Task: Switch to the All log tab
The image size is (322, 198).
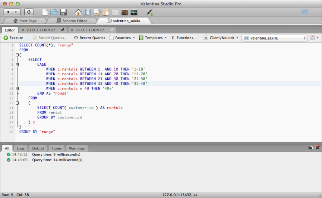Action: coord(7,148)
